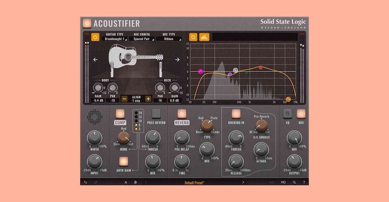Open the Default Preset name menu
The height and width of the screenshot is (202, 389).
(194, 183)
